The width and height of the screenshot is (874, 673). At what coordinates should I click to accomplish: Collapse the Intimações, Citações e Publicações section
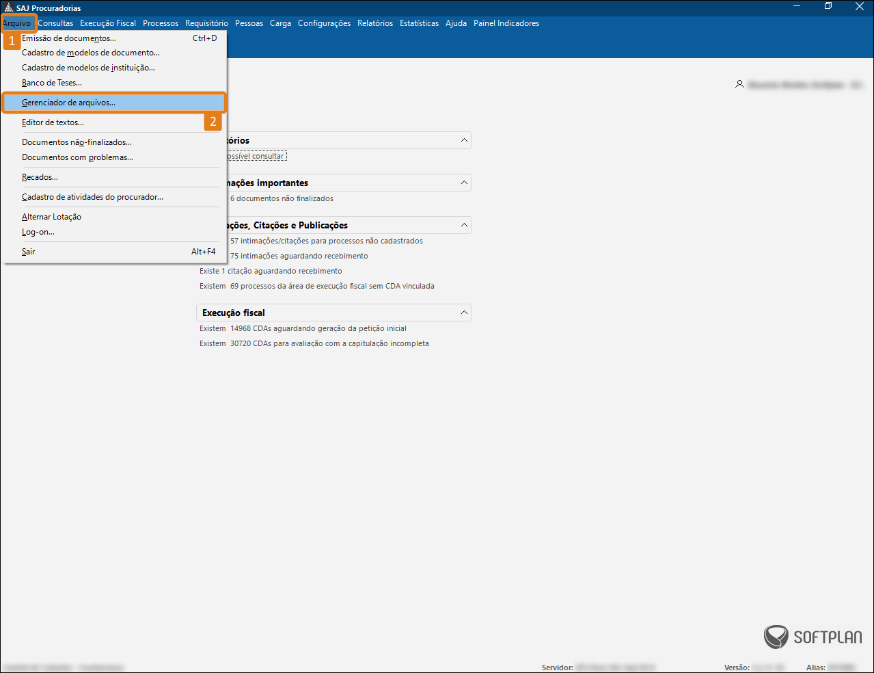pyautogui.click(x=464, y=225)
